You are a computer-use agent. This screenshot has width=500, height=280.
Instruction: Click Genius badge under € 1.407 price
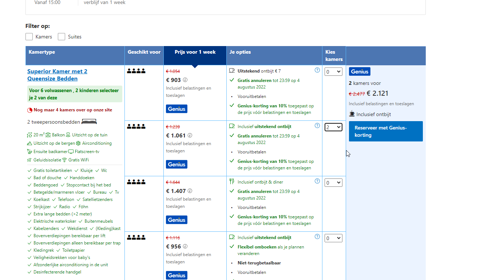177,220
